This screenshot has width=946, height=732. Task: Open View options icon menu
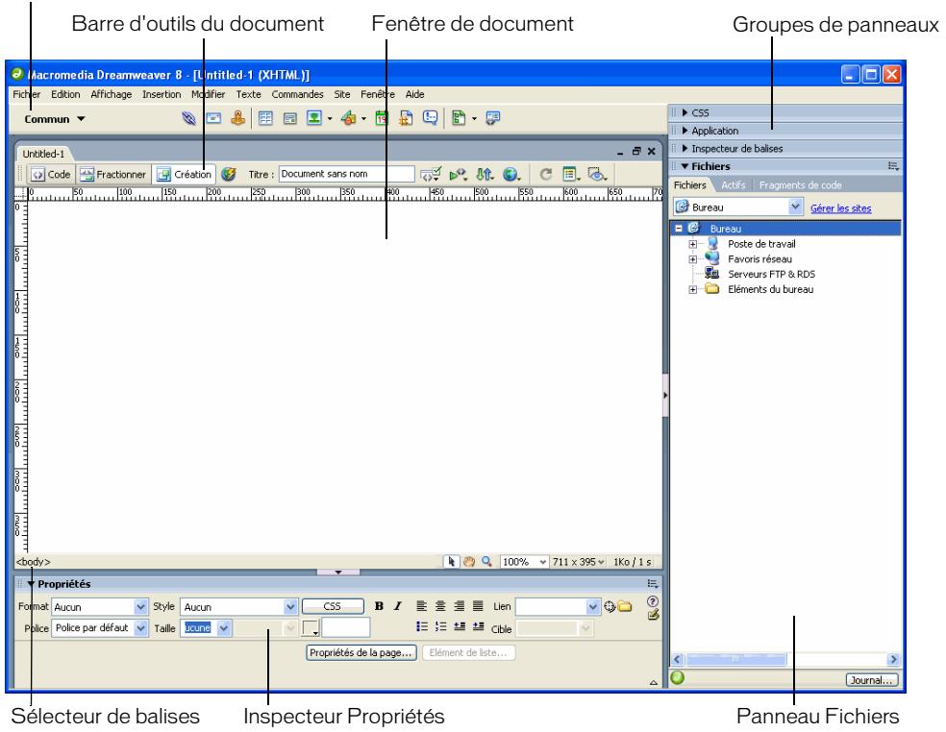[571, 174]
